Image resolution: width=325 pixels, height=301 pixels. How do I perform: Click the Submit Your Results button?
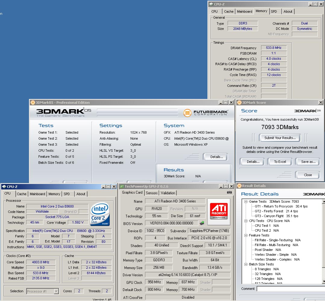pos(280,138)
